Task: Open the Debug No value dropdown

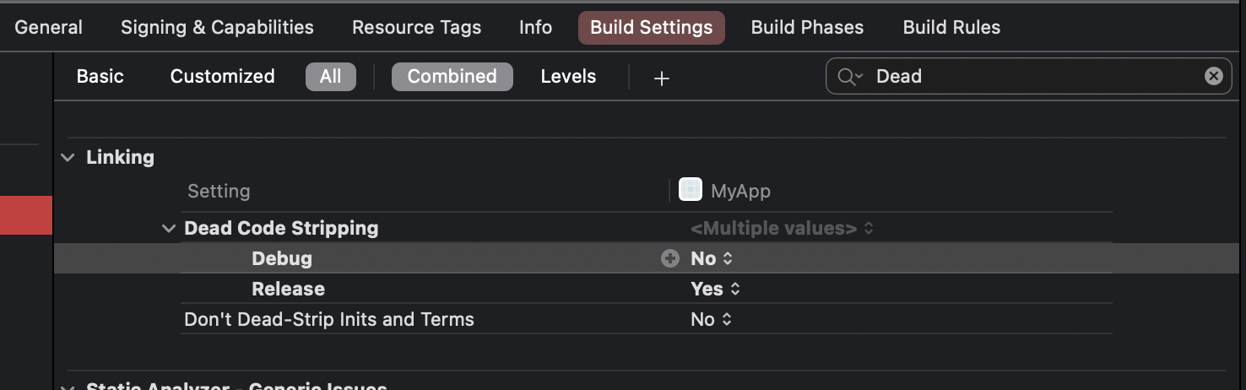Action: [x=712, y=258]
